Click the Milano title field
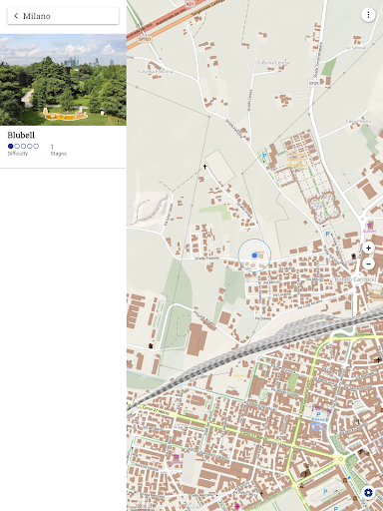Screen dimensions: 383x511 (63, 16)
